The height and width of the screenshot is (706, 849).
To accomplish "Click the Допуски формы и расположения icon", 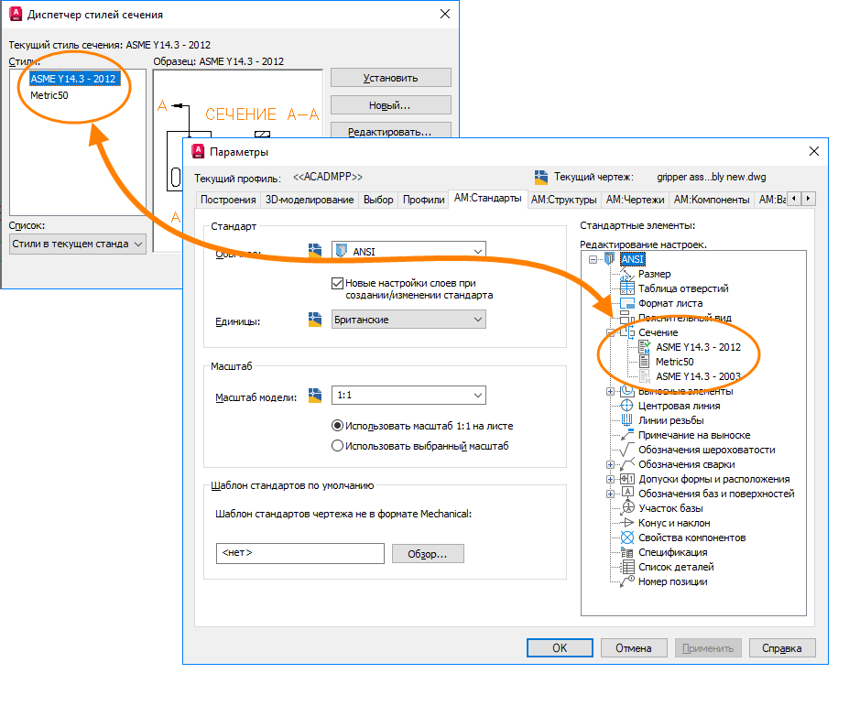I will 627,479.
